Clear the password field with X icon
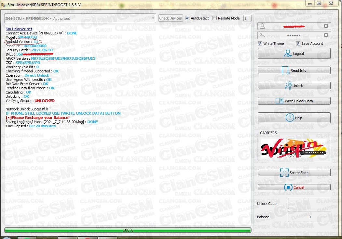The height and width of the screenshot is (239, 342). [x=326, y=35]
